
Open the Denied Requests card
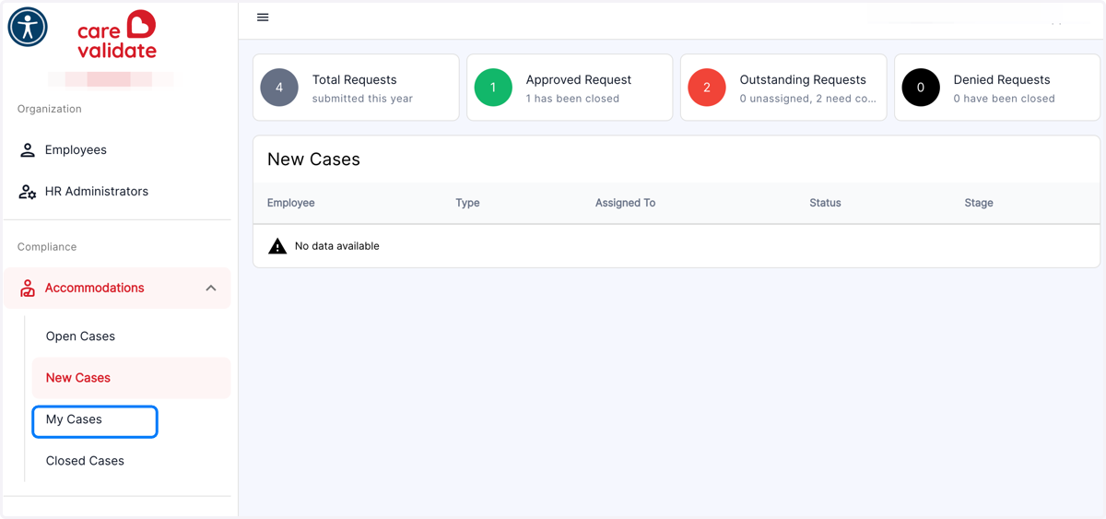(x=997, y=88)
